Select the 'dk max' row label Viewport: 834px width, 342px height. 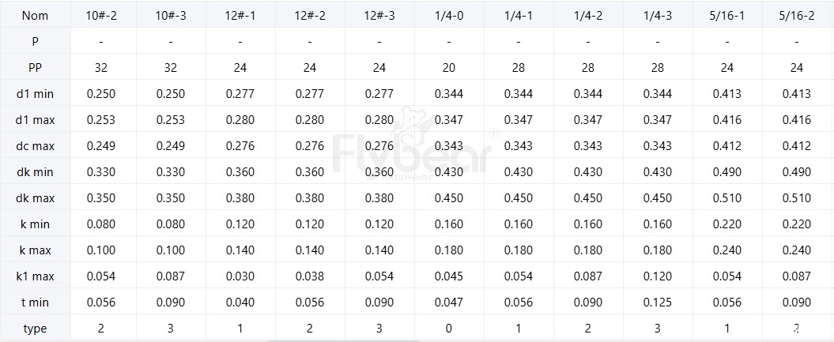(35, 198)
